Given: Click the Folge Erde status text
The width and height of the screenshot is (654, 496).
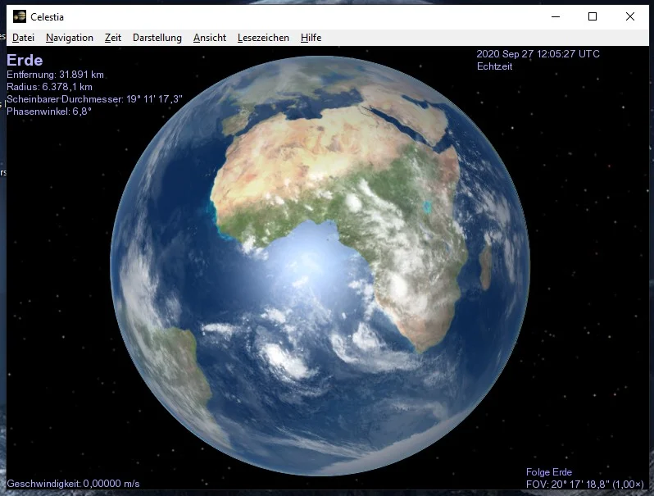Looking at the screenshot, I should point(548,471).
